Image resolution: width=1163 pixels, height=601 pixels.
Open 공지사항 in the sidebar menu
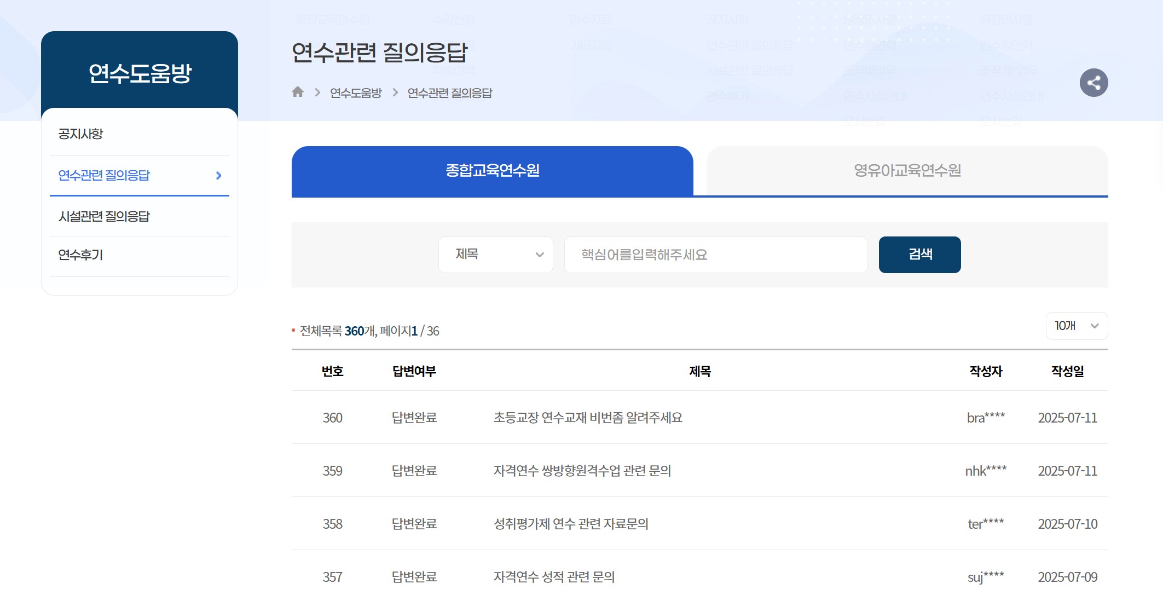click(x=81, y=134)
